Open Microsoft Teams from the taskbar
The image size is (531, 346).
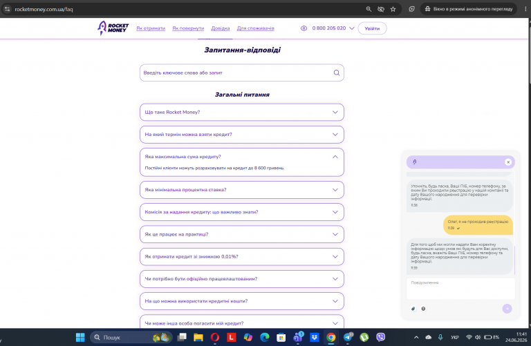[298, 337]
